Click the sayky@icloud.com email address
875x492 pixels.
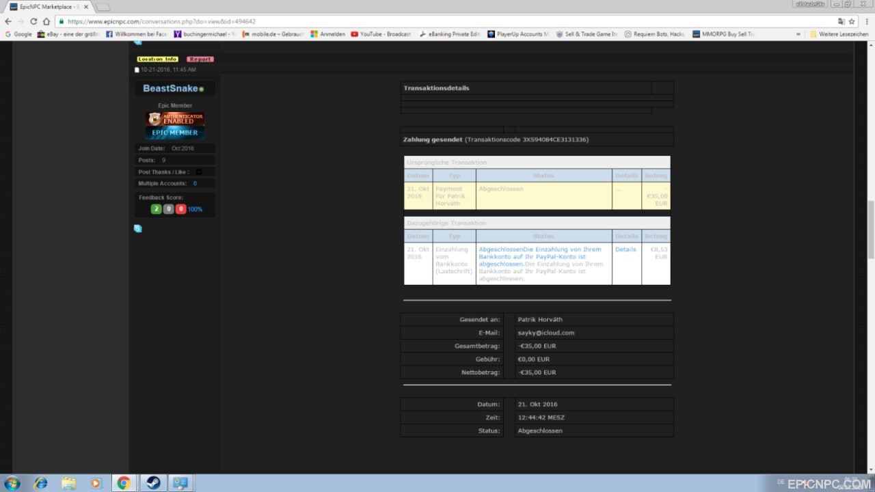546,333
